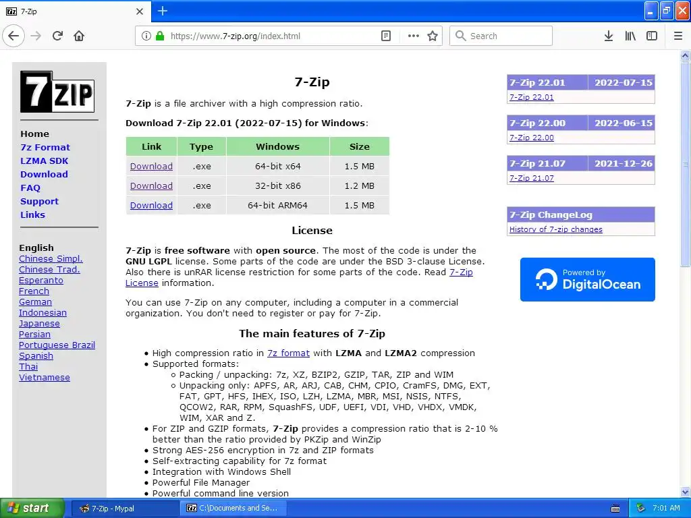Open the 7z Format sidebar link
Viewport: 691px width, 518px height.
coord(45,147)
